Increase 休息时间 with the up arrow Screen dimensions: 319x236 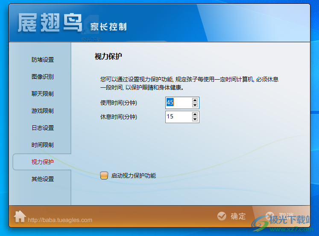pyautogui.click(x=195, y=114)
